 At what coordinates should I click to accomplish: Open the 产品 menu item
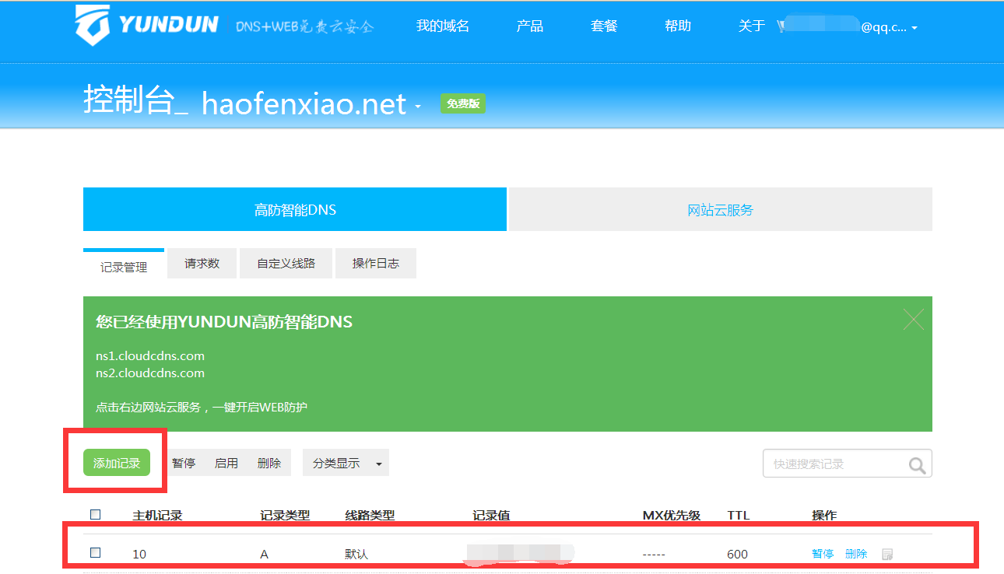529,26
